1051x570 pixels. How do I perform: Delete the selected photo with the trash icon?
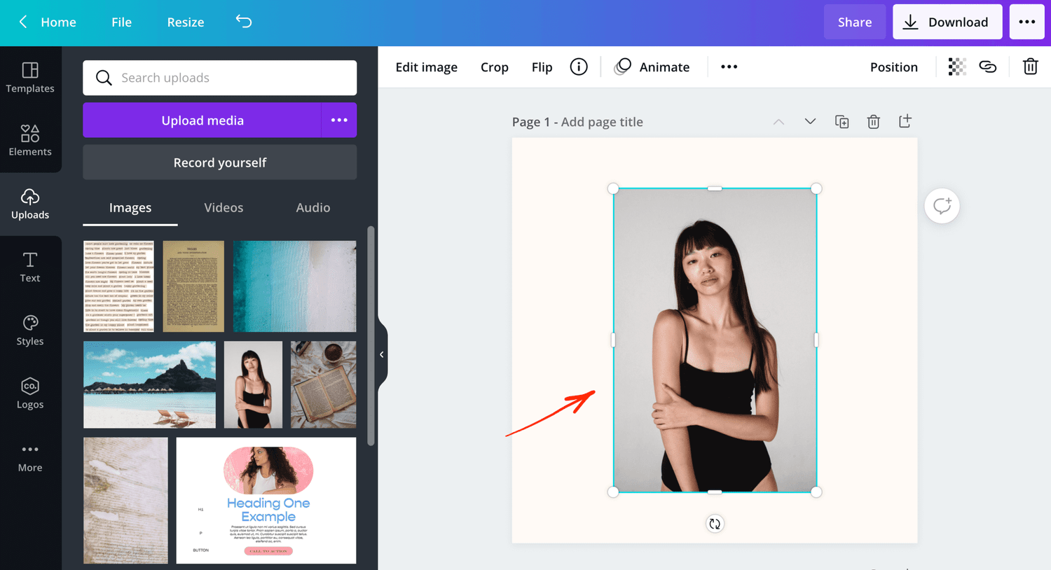coord(1030,67)
